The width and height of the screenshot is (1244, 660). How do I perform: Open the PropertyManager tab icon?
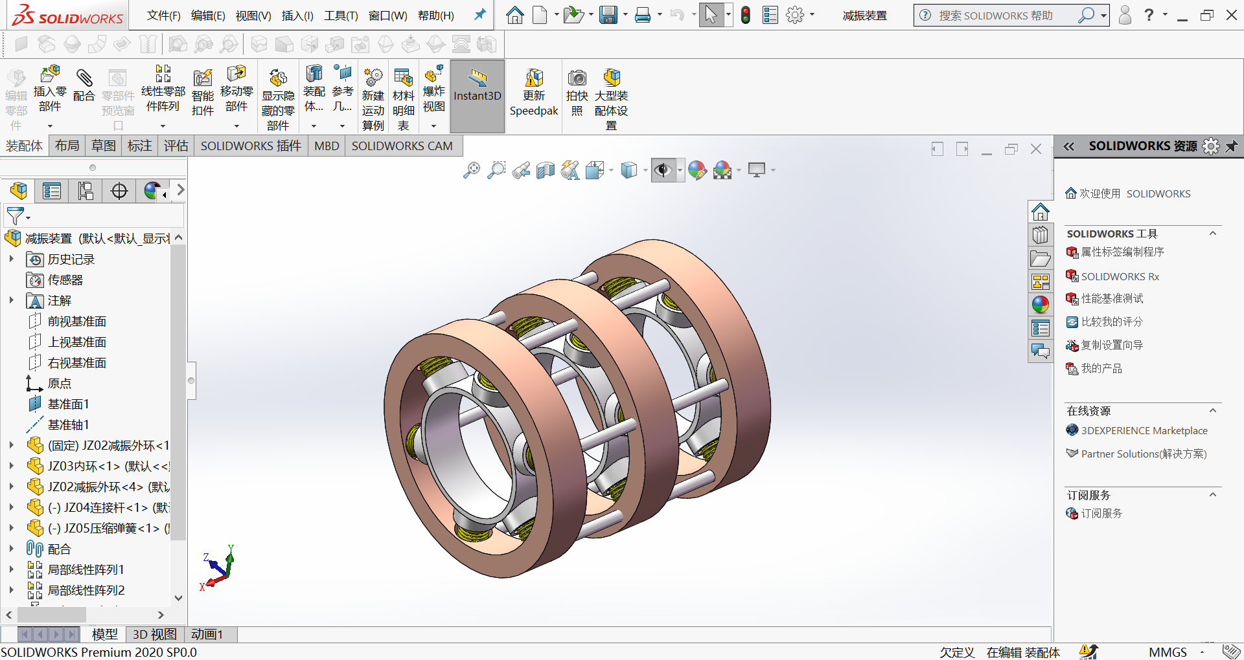coord(52,191)
